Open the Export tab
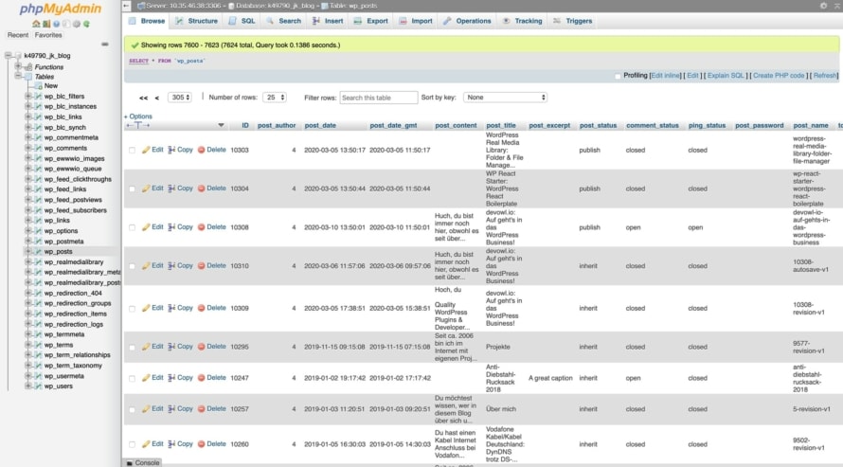Viewport: 843px width, 467px height. [371, 21]
